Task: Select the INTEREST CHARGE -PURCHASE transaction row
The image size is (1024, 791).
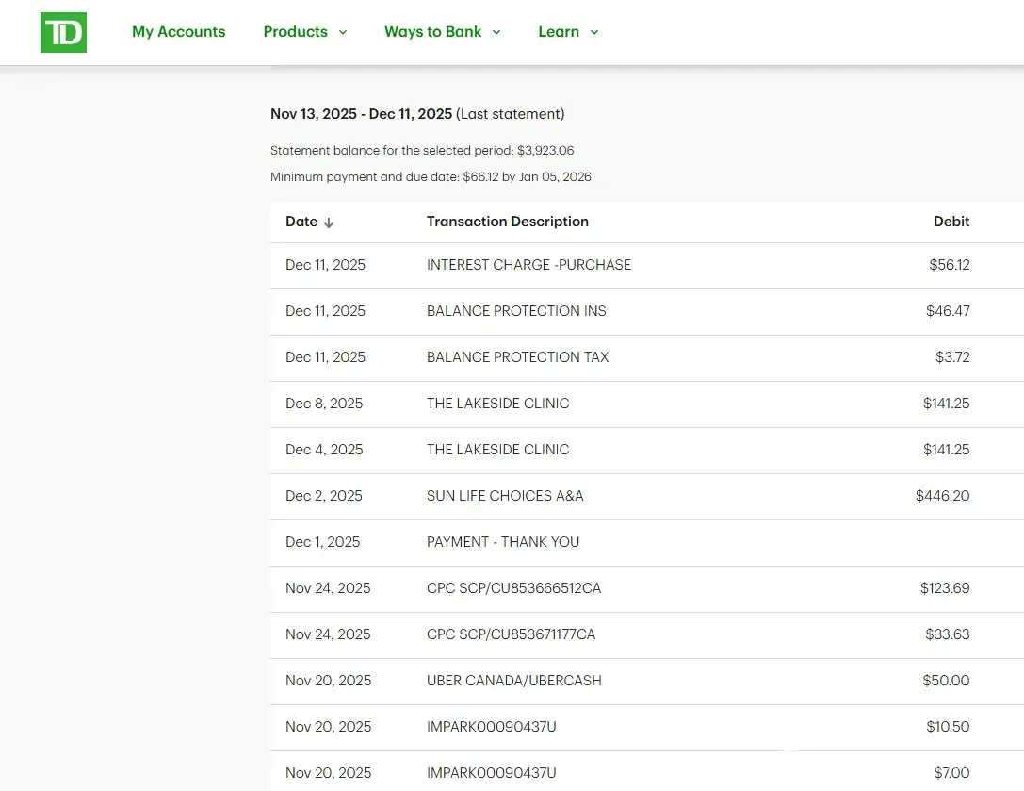Action: tap(528, 265)
